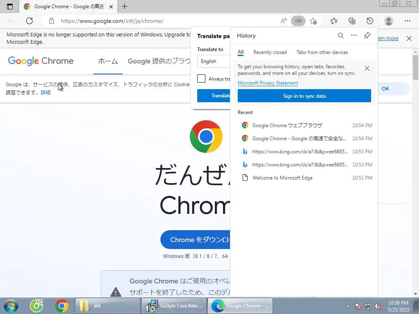Select the All history tab
The height and width of the screenshot is (314, 419).
point(241,52)
